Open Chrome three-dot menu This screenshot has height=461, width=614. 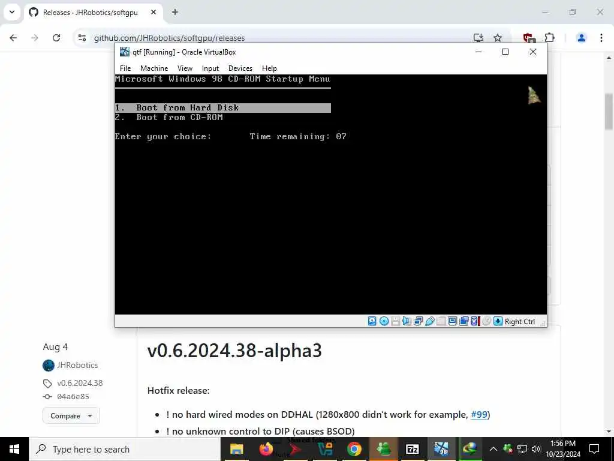[601, 38]
